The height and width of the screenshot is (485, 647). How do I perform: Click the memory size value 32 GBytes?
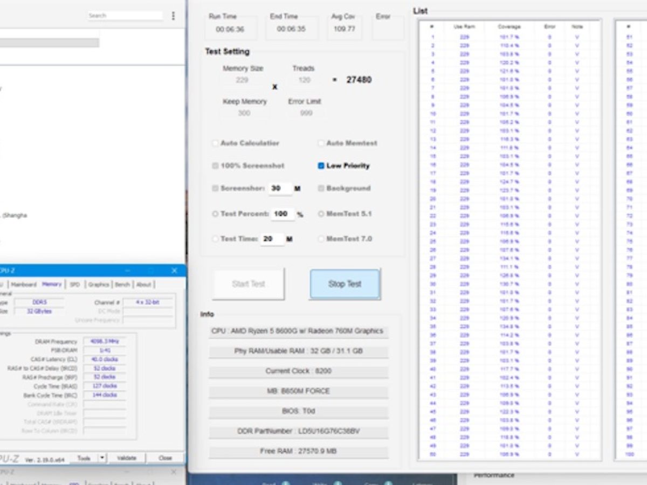tap(39, 311)
